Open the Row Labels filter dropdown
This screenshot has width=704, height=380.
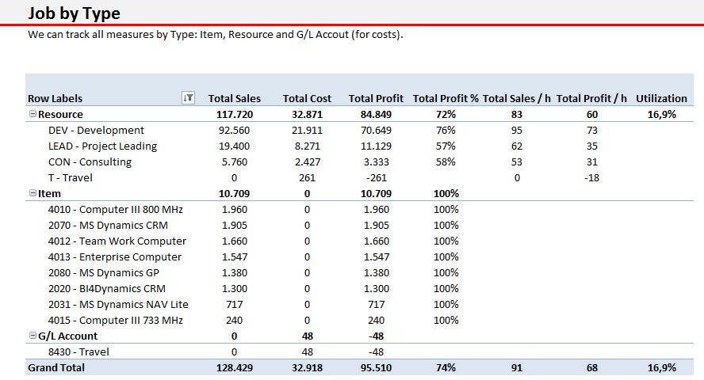pos(188,99)
